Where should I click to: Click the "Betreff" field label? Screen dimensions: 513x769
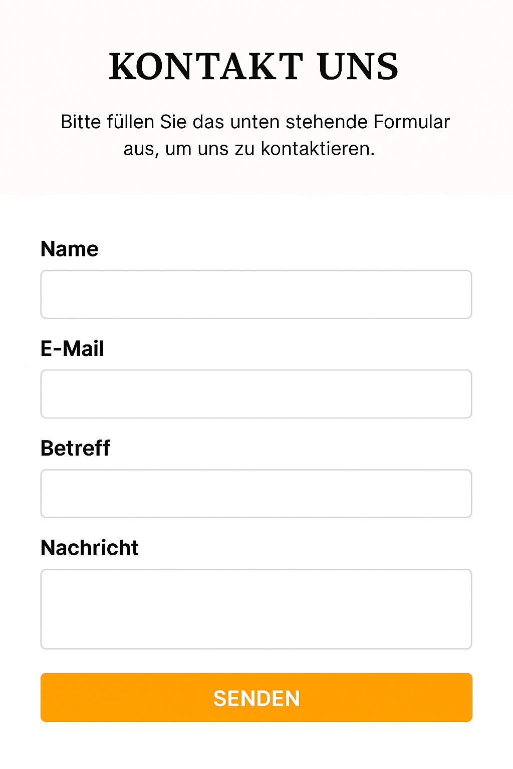tap(75, 448)
